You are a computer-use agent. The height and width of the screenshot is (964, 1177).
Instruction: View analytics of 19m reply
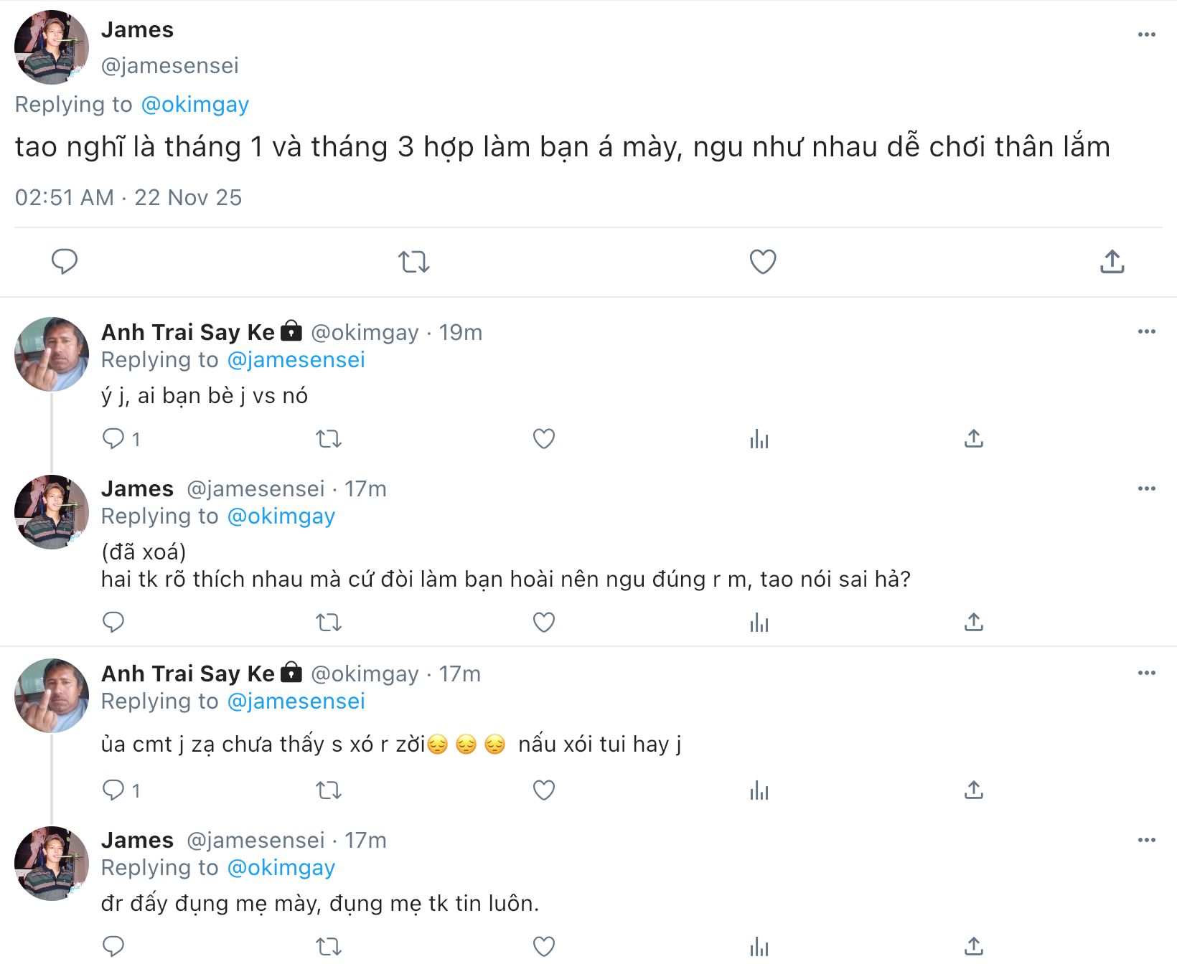[759, 438]
